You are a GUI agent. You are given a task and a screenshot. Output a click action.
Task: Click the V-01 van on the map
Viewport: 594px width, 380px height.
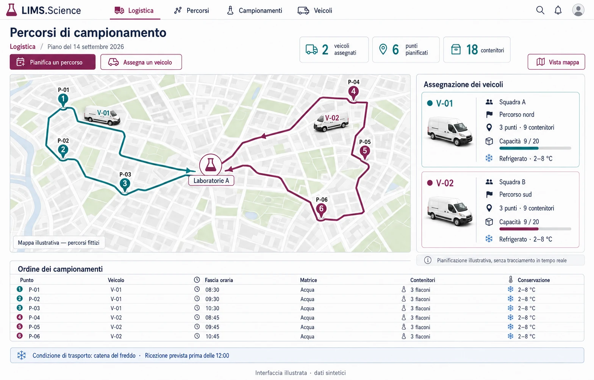pos(102,115)
